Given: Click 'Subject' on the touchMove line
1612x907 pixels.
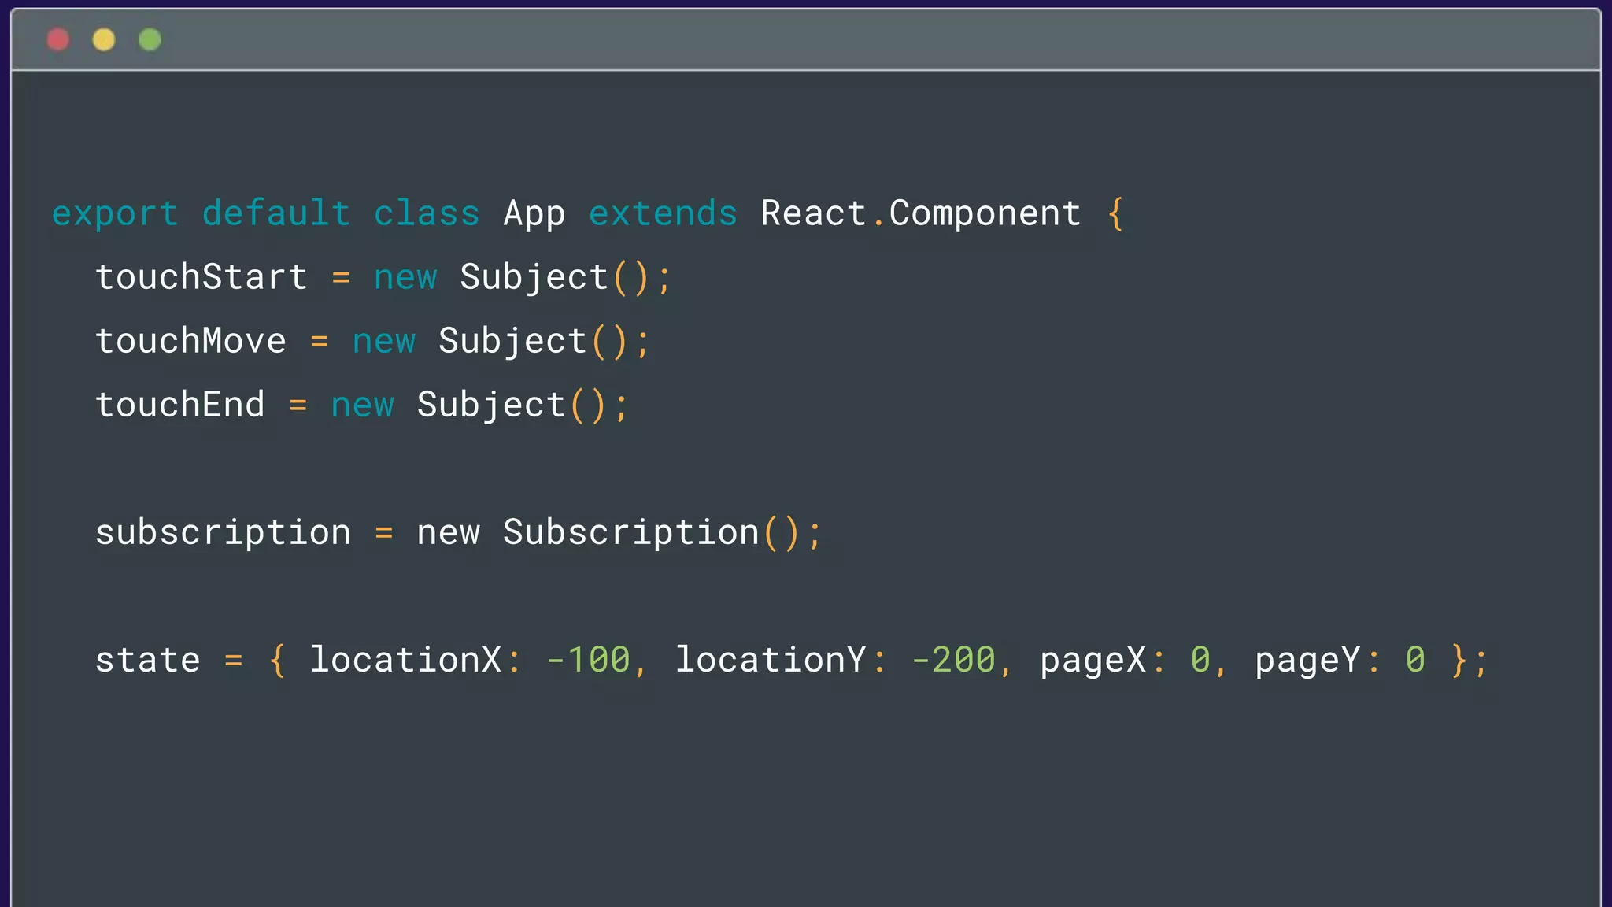Looking at the screenshot, I should click(x=512, y=342).
